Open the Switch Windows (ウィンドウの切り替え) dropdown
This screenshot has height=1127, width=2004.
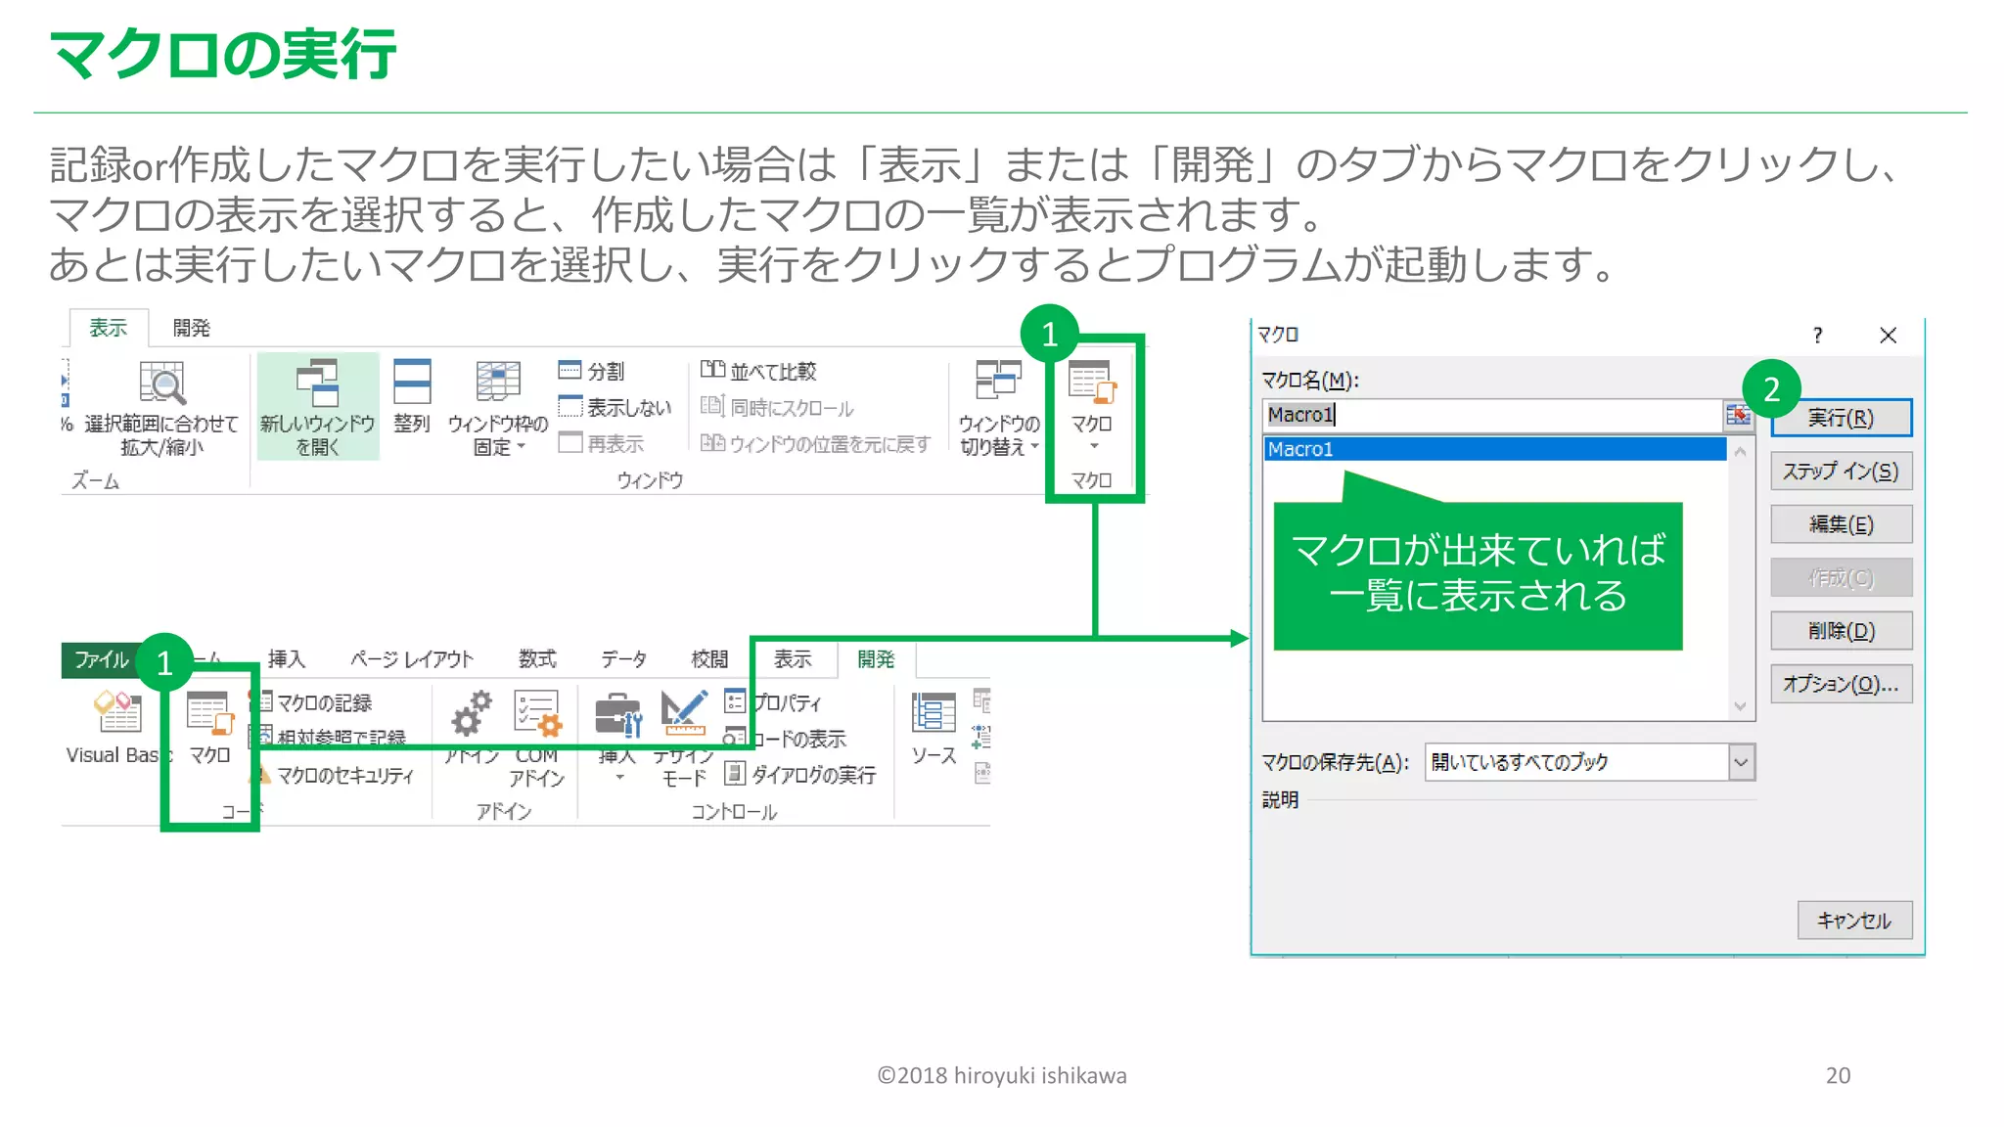click(998, 408)
